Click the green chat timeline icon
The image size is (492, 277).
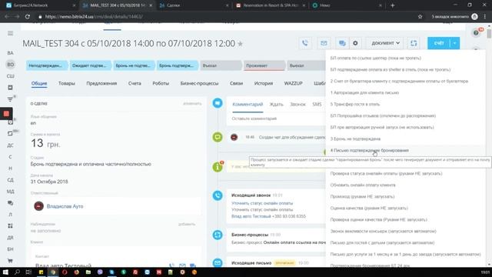point(218,137)
